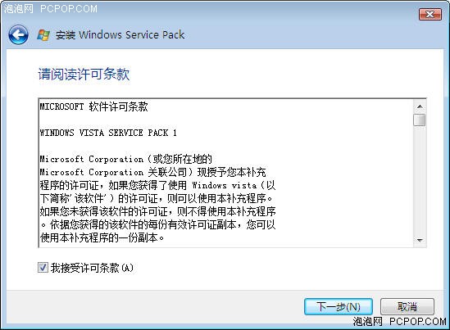Click the bottom-right 泡泡网 PCPOP.COM watermark

point(399,321)
